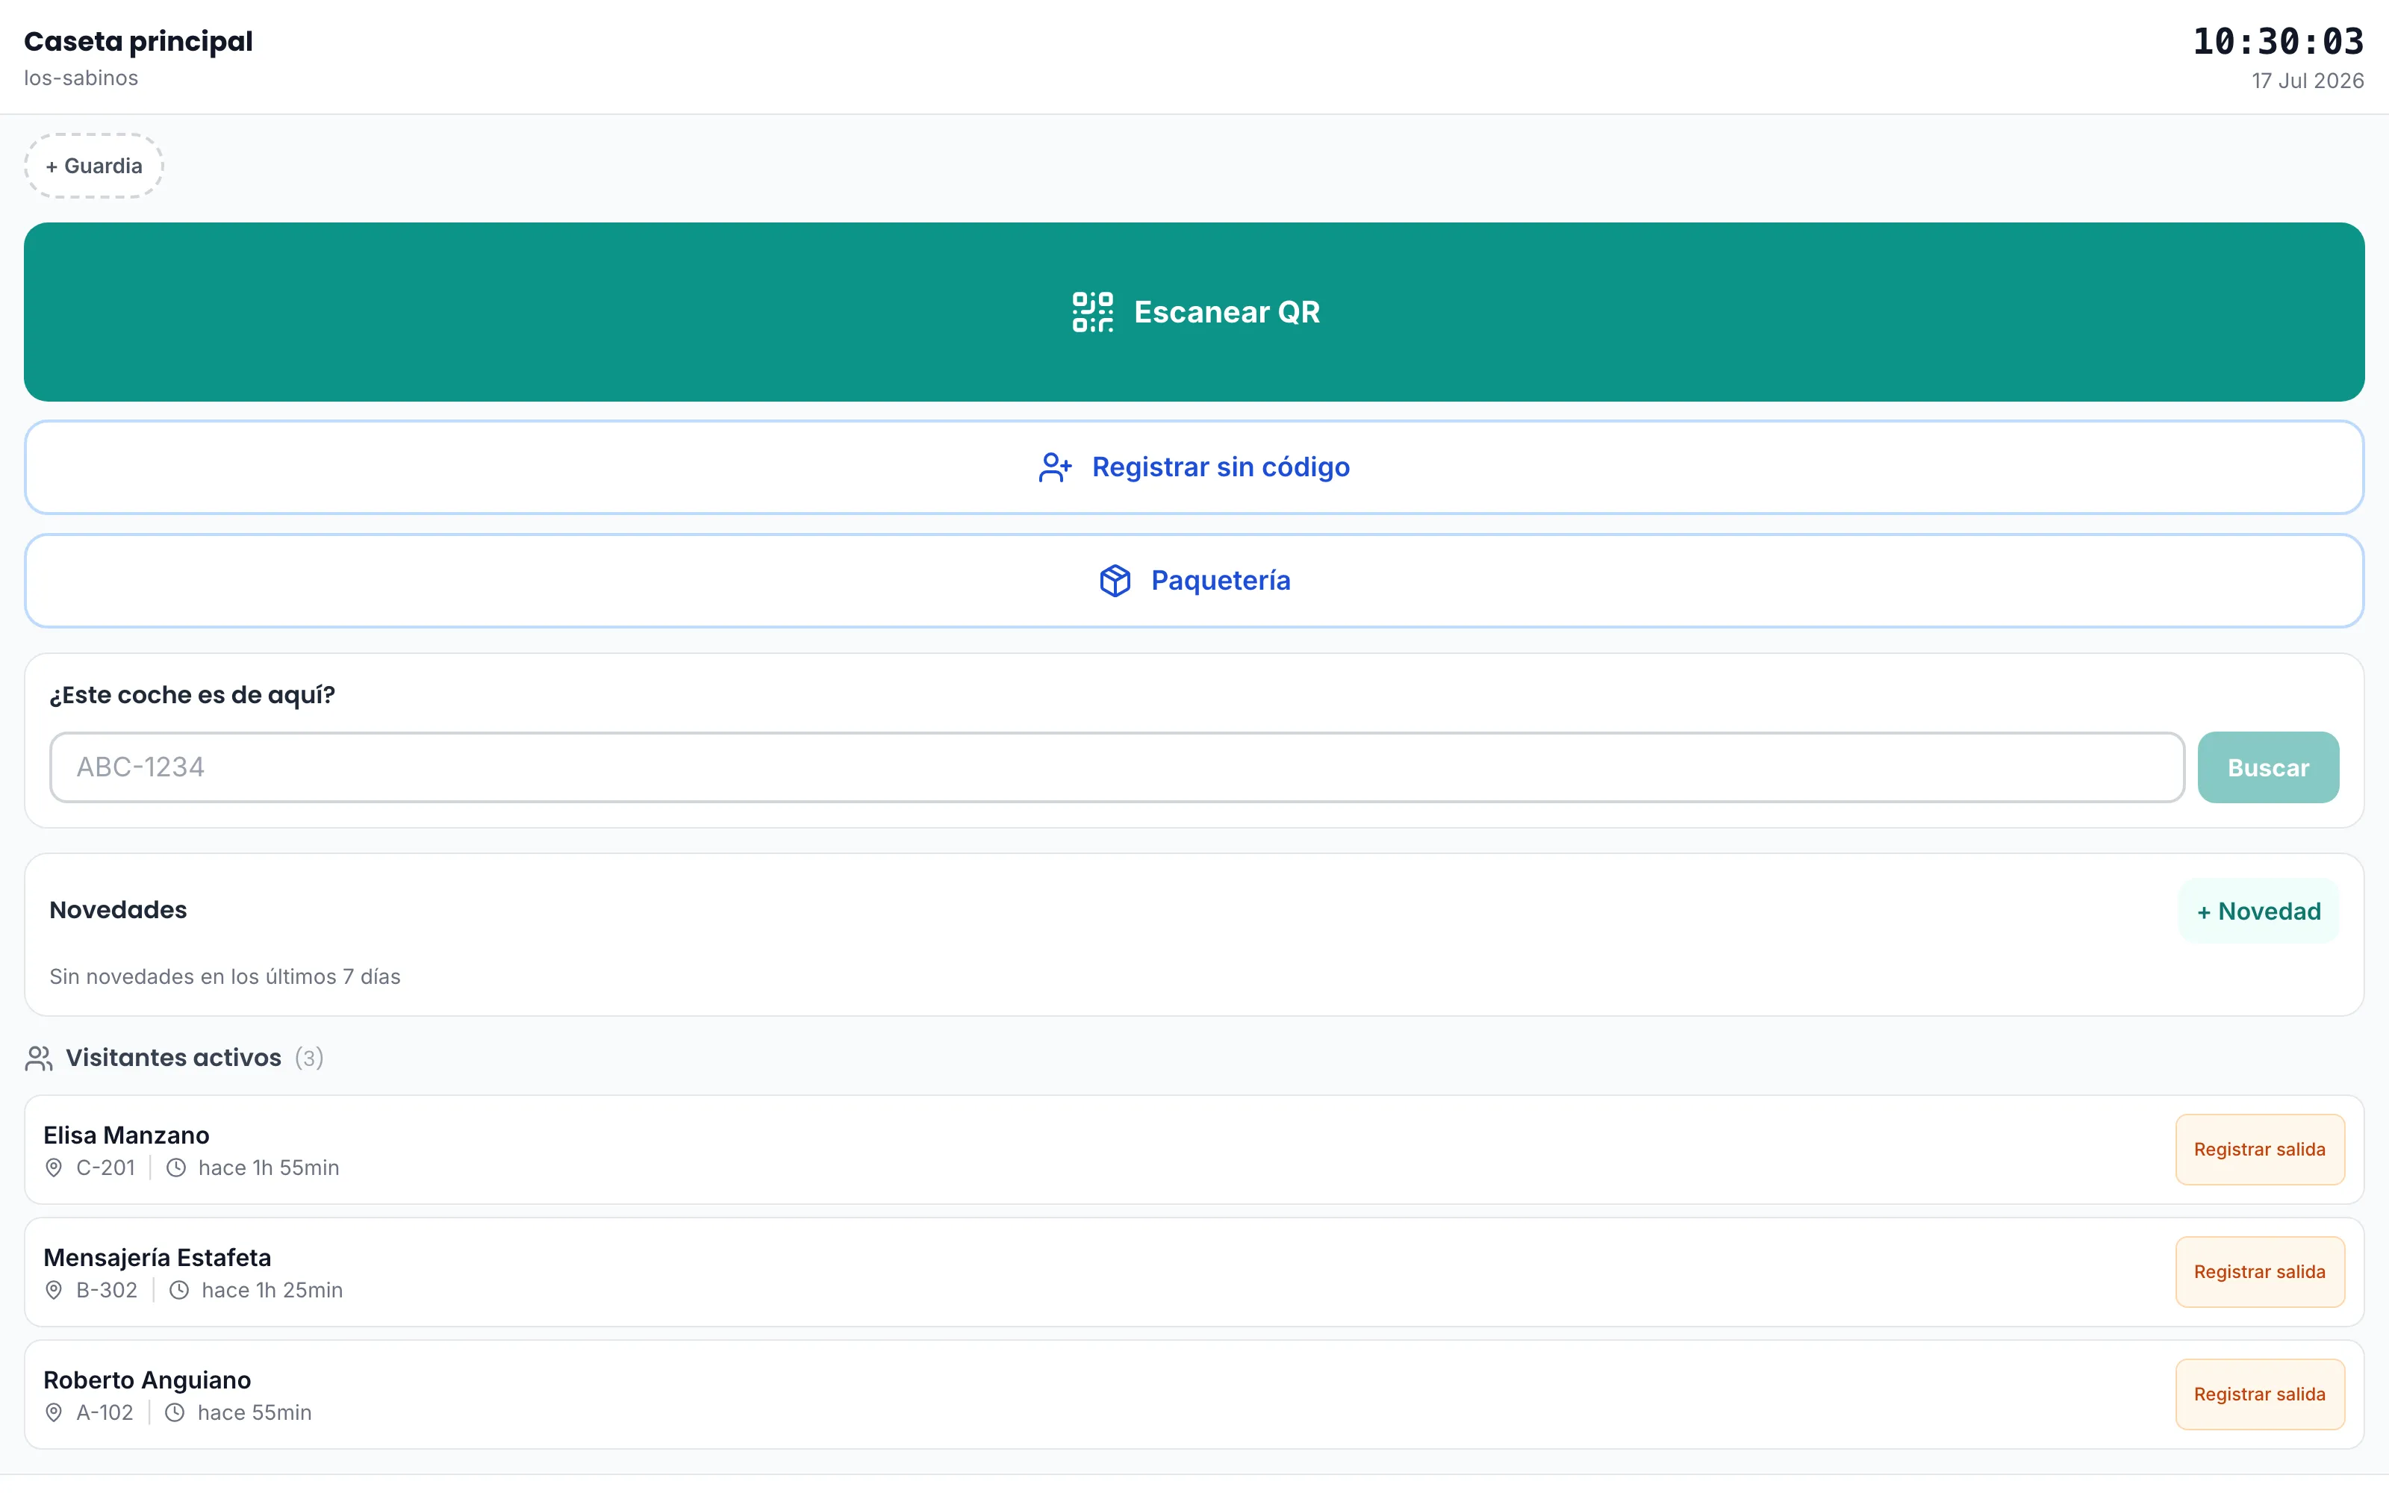2389x1493 pixels.
Task: Click the clock icon next to hace 1h 55min
Action: (x=175, y=1168)
